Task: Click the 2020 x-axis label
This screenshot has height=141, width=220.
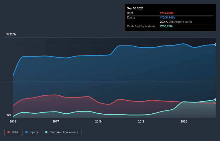Action: click(x=184, y=121)
